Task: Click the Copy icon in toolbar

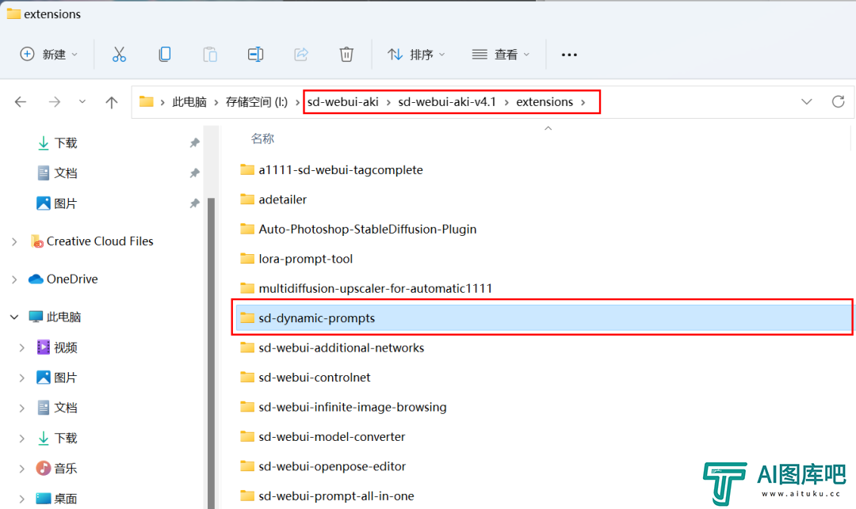Action: click(164, 55)
